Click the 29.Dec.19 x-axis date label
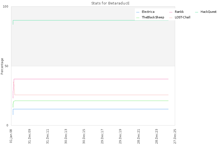222x167 pixels. [120, 136]
